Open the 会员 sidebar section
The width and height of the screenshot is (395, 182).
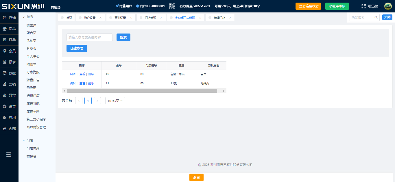point(9,51)
